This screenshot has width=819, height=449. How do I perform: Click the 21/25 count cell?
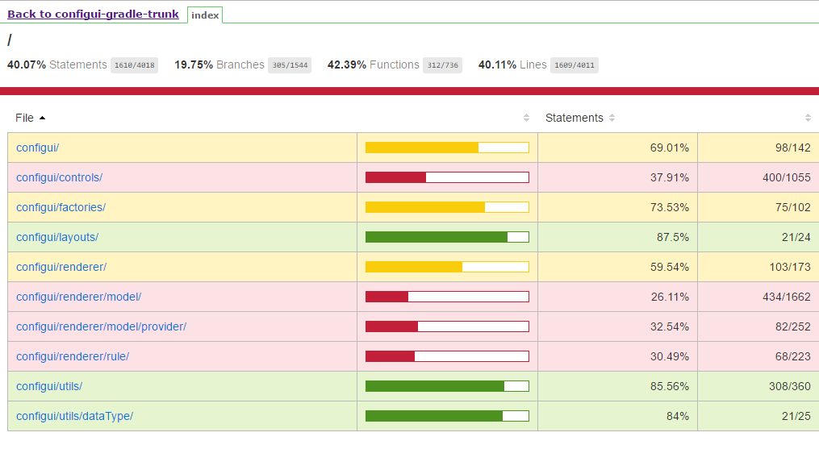click(x=758, y=416)
